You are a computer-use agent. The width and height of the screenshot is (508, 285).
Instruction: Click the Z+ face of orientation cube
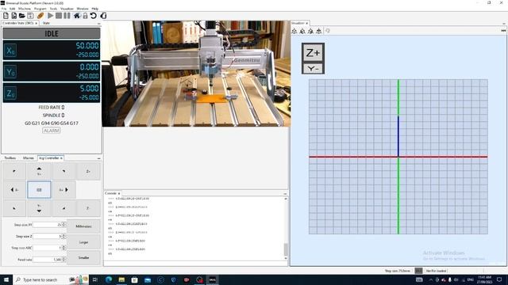click(313, 52)
